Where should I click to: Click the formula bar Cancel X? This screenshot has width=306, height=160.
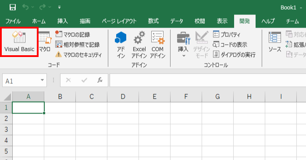tap(68, 80)
